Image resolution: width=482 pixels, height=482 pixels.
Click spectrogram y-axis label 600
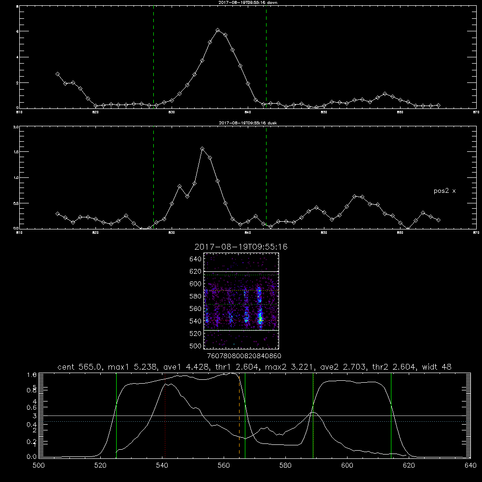pos(196,284)
